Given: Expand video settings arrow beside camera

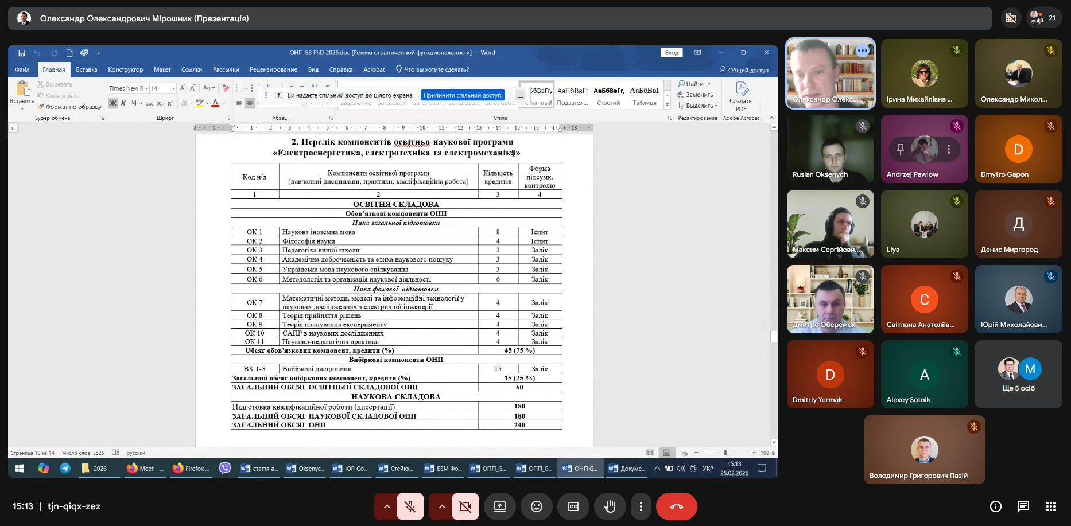Looking at the screenshot, I should point(441,506).
